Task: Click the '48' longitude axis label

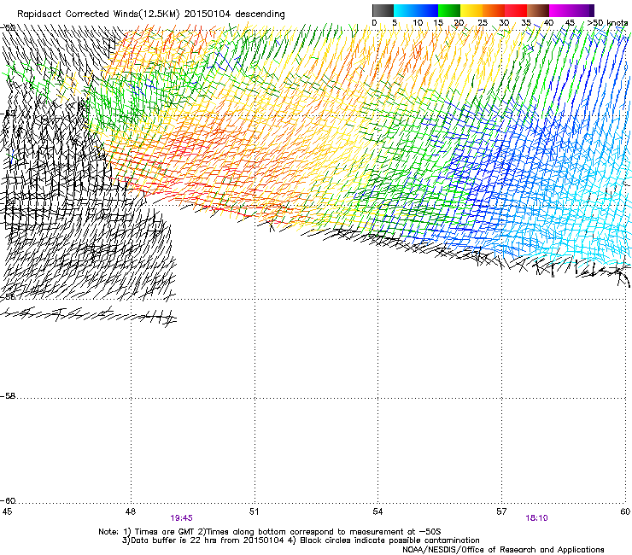Action: 130,511
